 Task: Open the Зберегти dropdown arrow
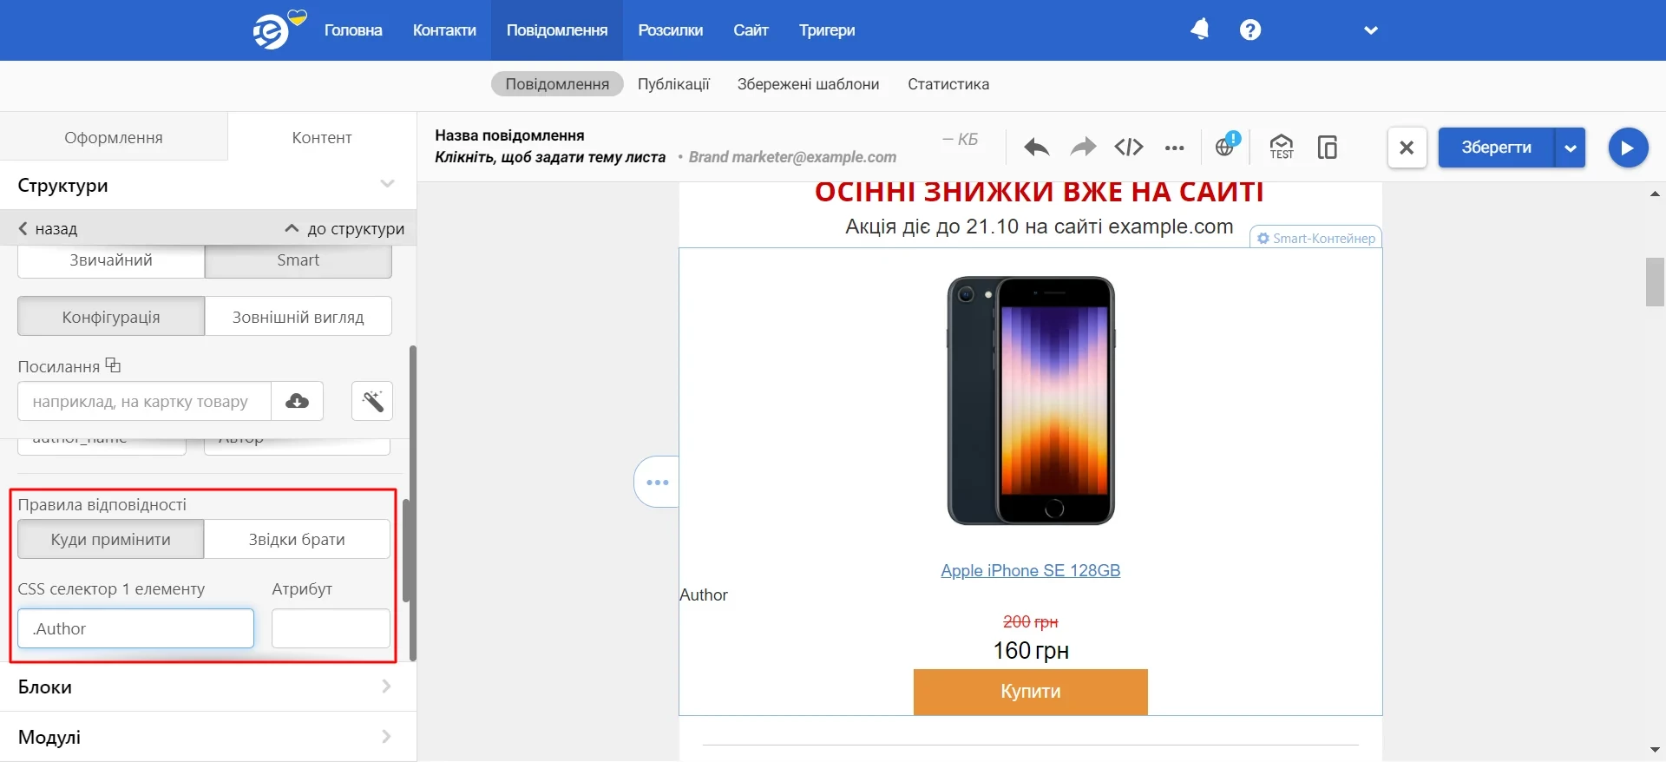pyautogui.click(x=1571, y=148)
